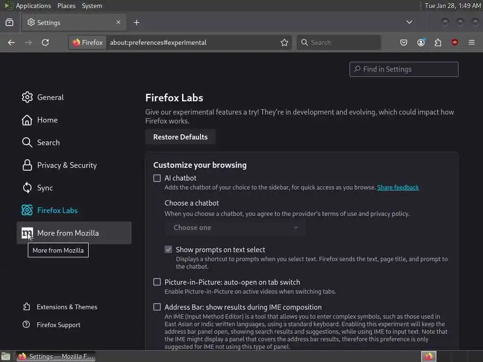Enable the AI chatbot checkbox
The width and height of the screenshot is (483, 362).
tap(157, 178)
